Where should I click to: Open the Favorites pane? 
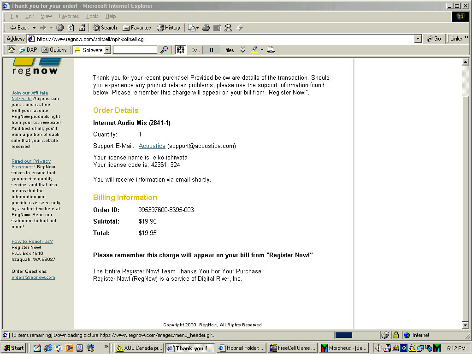coord(136,28)
